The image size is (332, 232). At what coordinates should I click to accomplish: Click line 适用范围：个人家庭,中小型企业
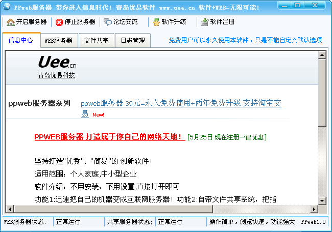pos(85,174)
